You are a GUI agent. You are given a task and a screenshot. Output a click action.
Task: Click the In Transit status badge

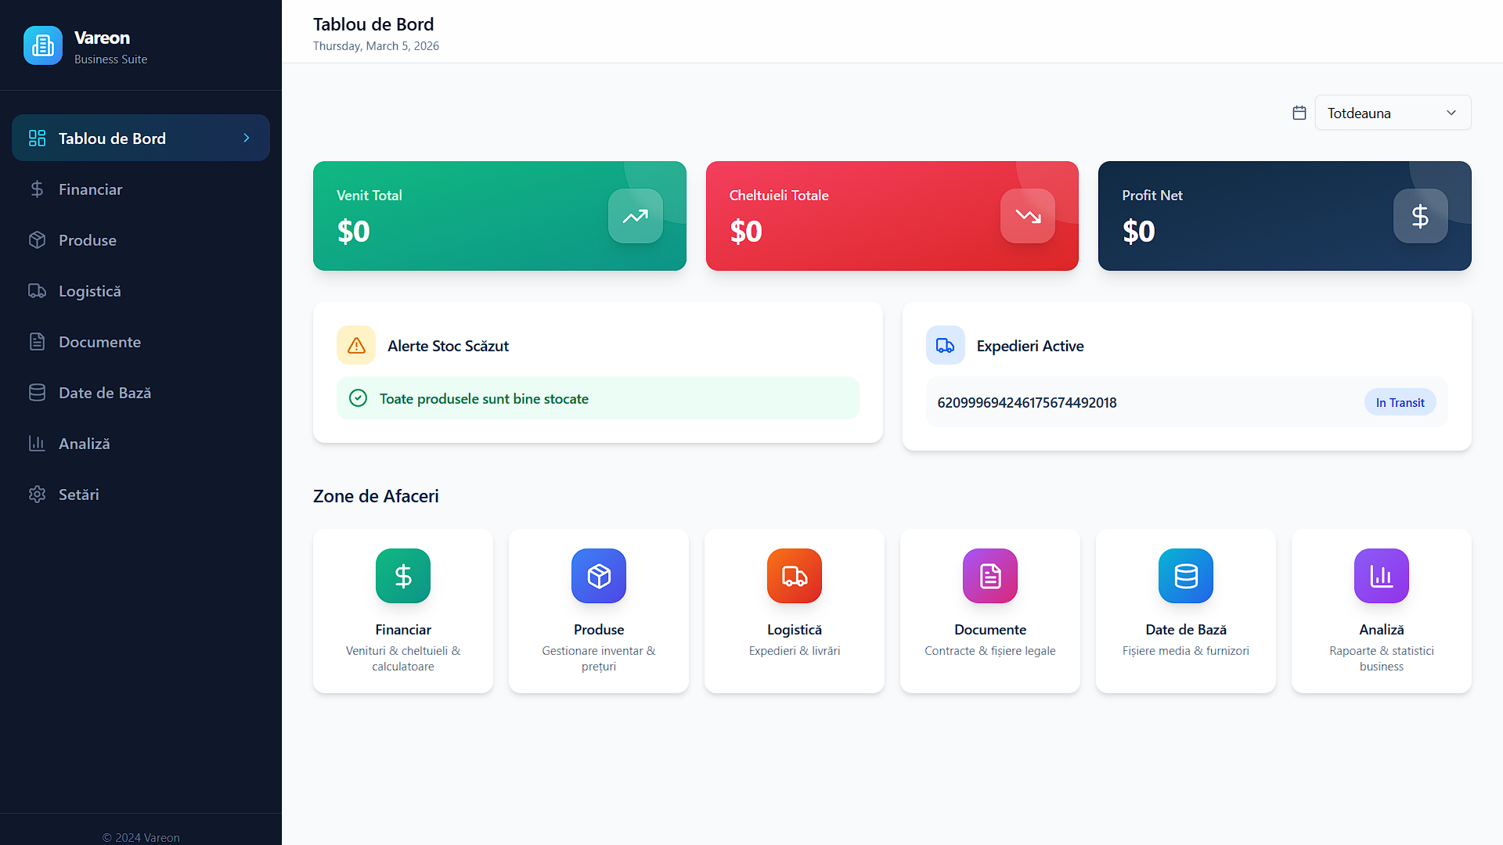click(1400, 402)
